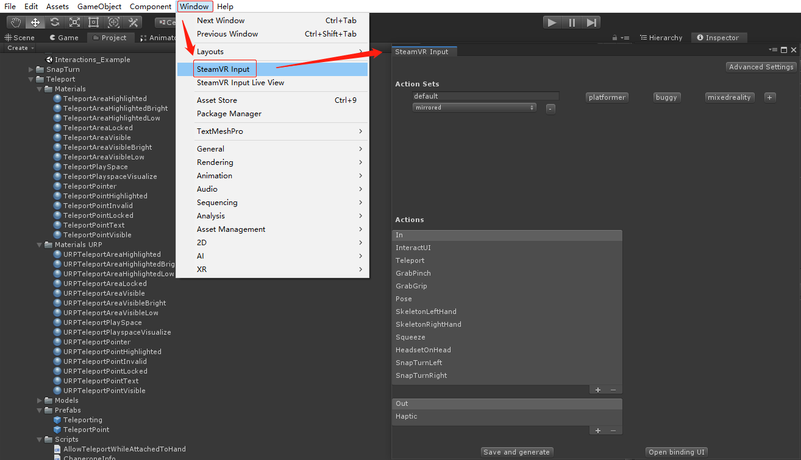Select the Scale tool
The image size is (801, 460).
(x=74, y=23)
